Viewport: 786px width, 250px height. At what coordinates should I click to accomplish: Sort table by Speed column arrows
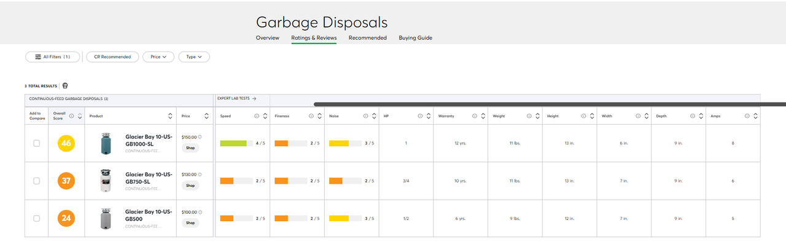tap(265, 115)
